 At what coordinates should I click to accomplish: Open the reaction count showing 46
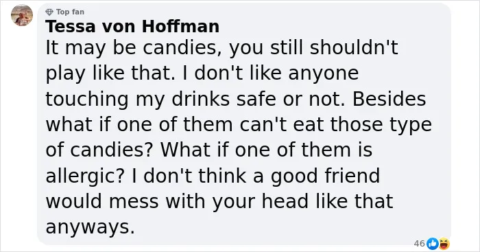tap(420, 243)
